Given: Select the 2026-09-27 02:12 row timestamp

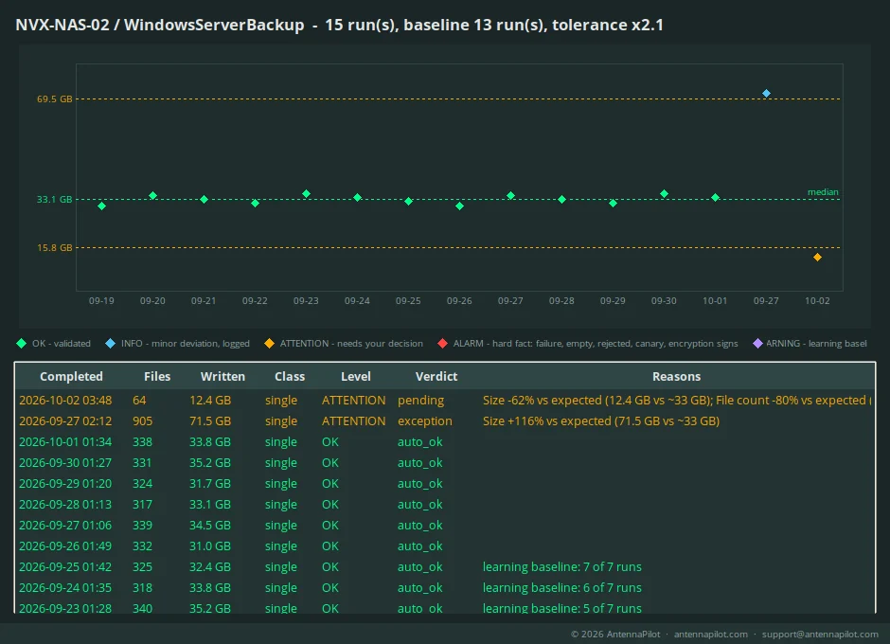Looking at the screenshot, I should pos(65,421).
